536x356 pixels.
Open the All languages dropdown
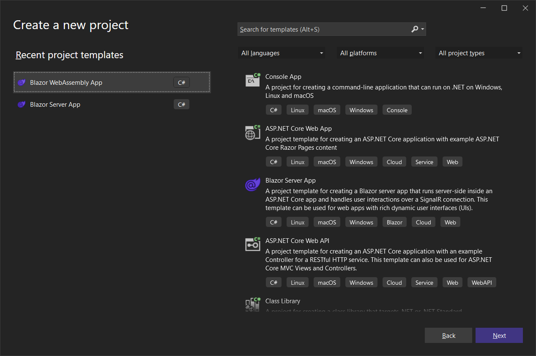(x=282, y=53)
